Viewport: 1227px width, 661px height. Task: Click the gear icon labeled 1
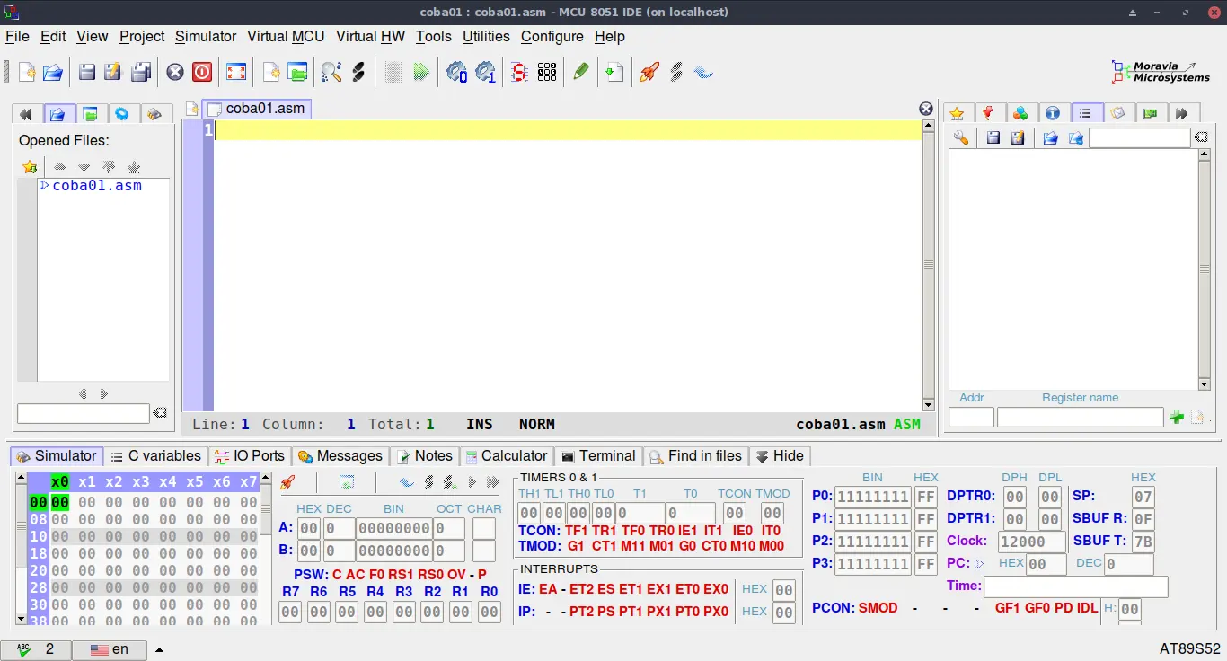pyautogui.click(x=485, y=73)
